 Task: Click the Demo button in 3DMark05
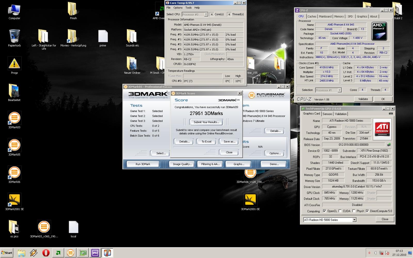[274, 164]
